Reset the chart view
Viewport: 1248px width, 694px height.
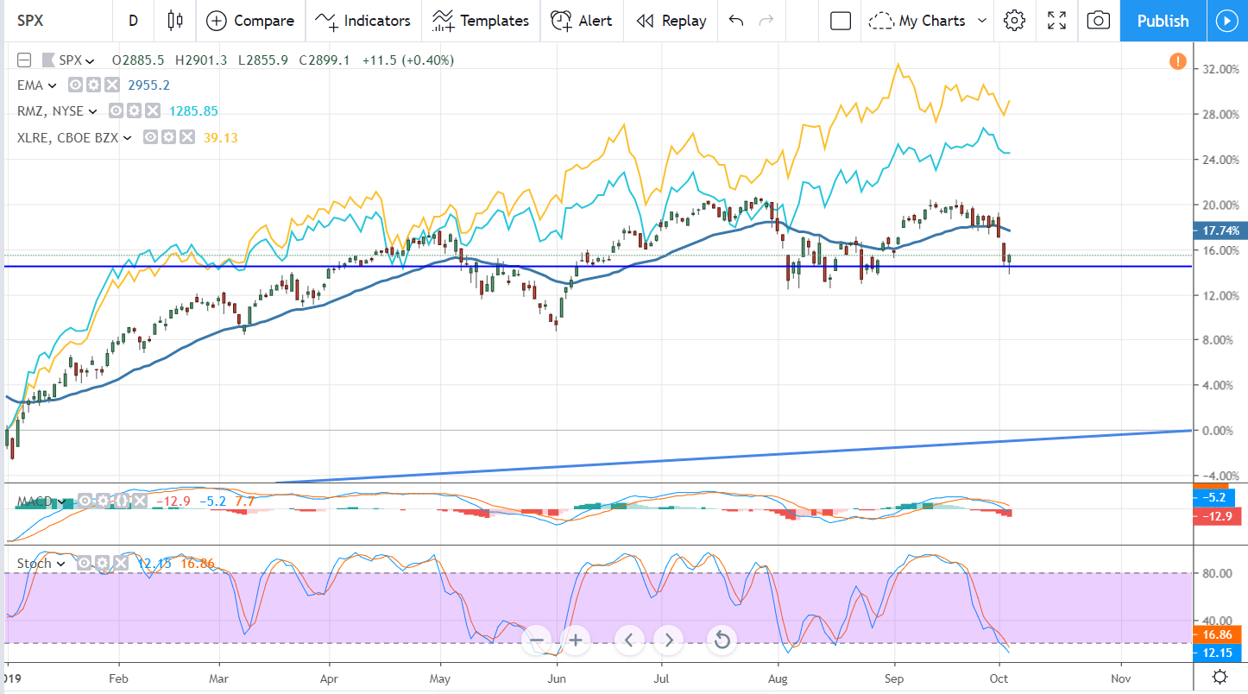(722, 640)
